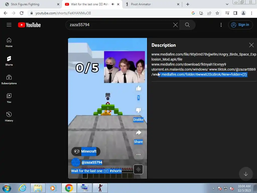The image size is (257, 193).
Task: Open Windows Media Player from the taskbar
Action: (x=53, y=188)
